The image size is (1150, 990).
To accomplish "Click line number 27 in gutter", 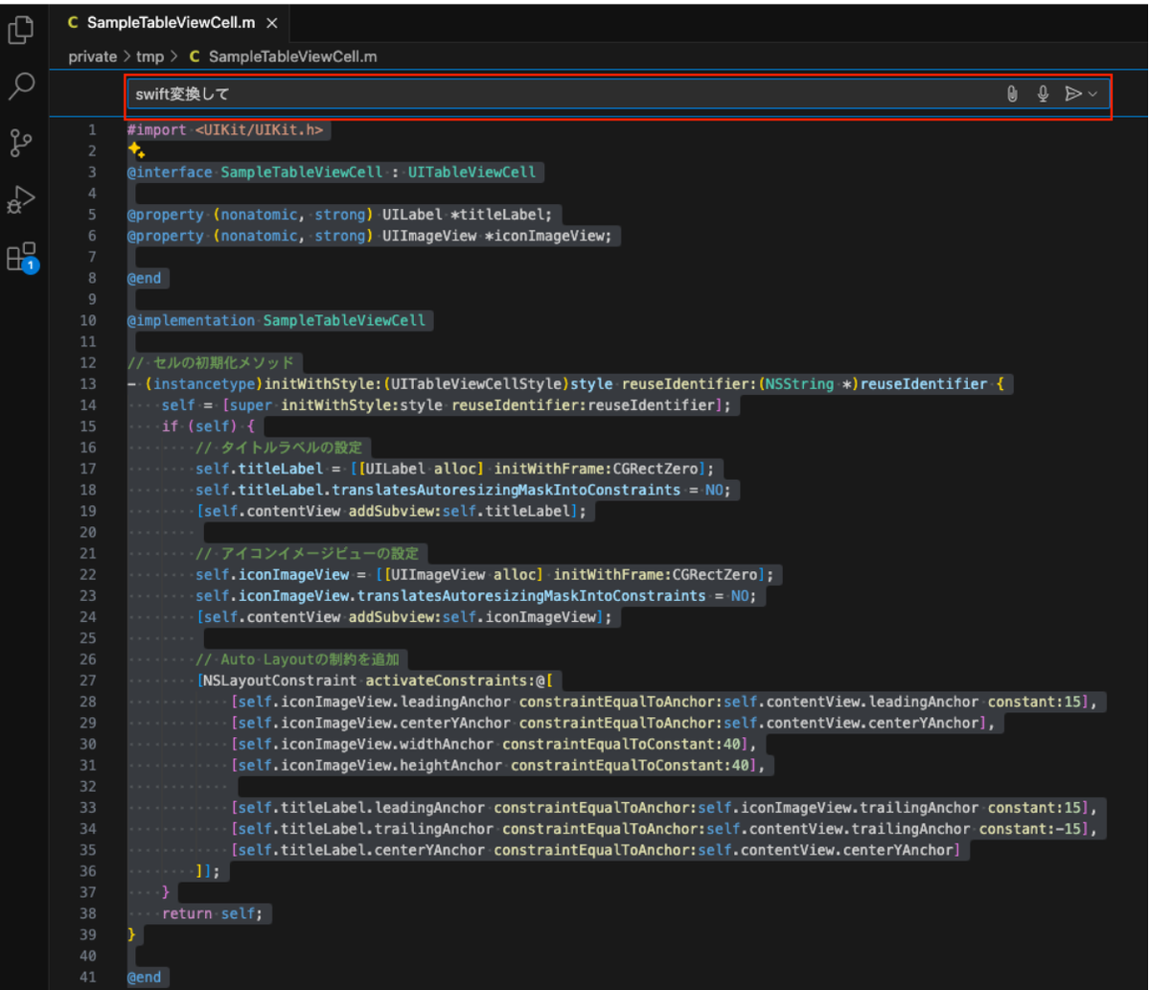I will coord(89,680).
